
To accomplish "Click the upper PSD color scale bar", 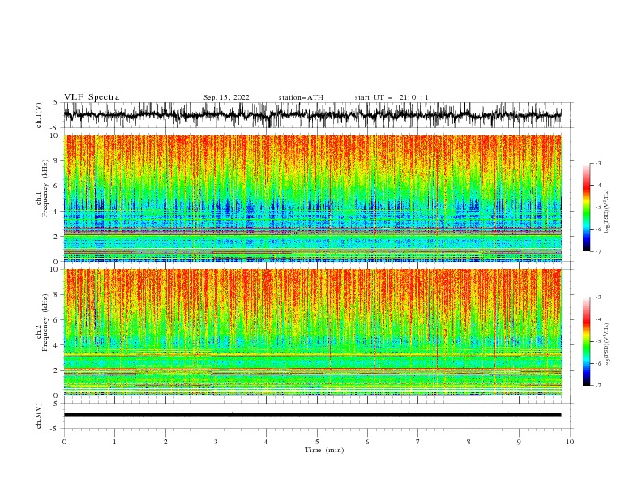I will click(587, 207).
